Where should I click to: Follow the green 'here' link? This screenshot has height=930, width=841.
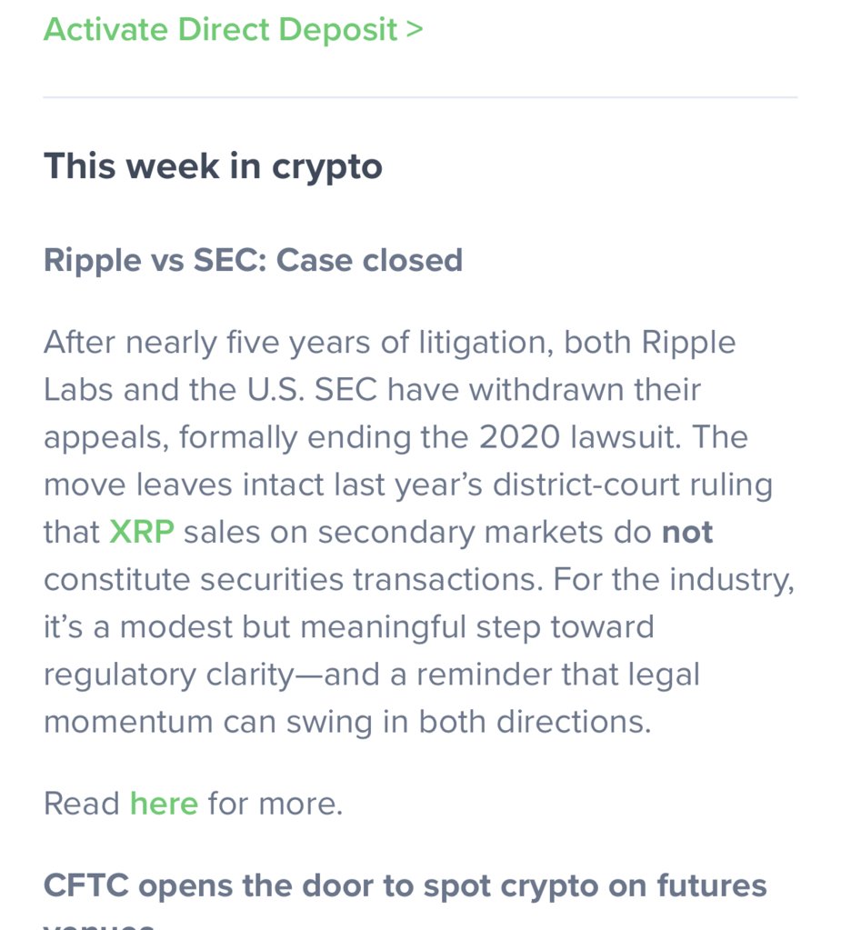click(x=164, y=804)
